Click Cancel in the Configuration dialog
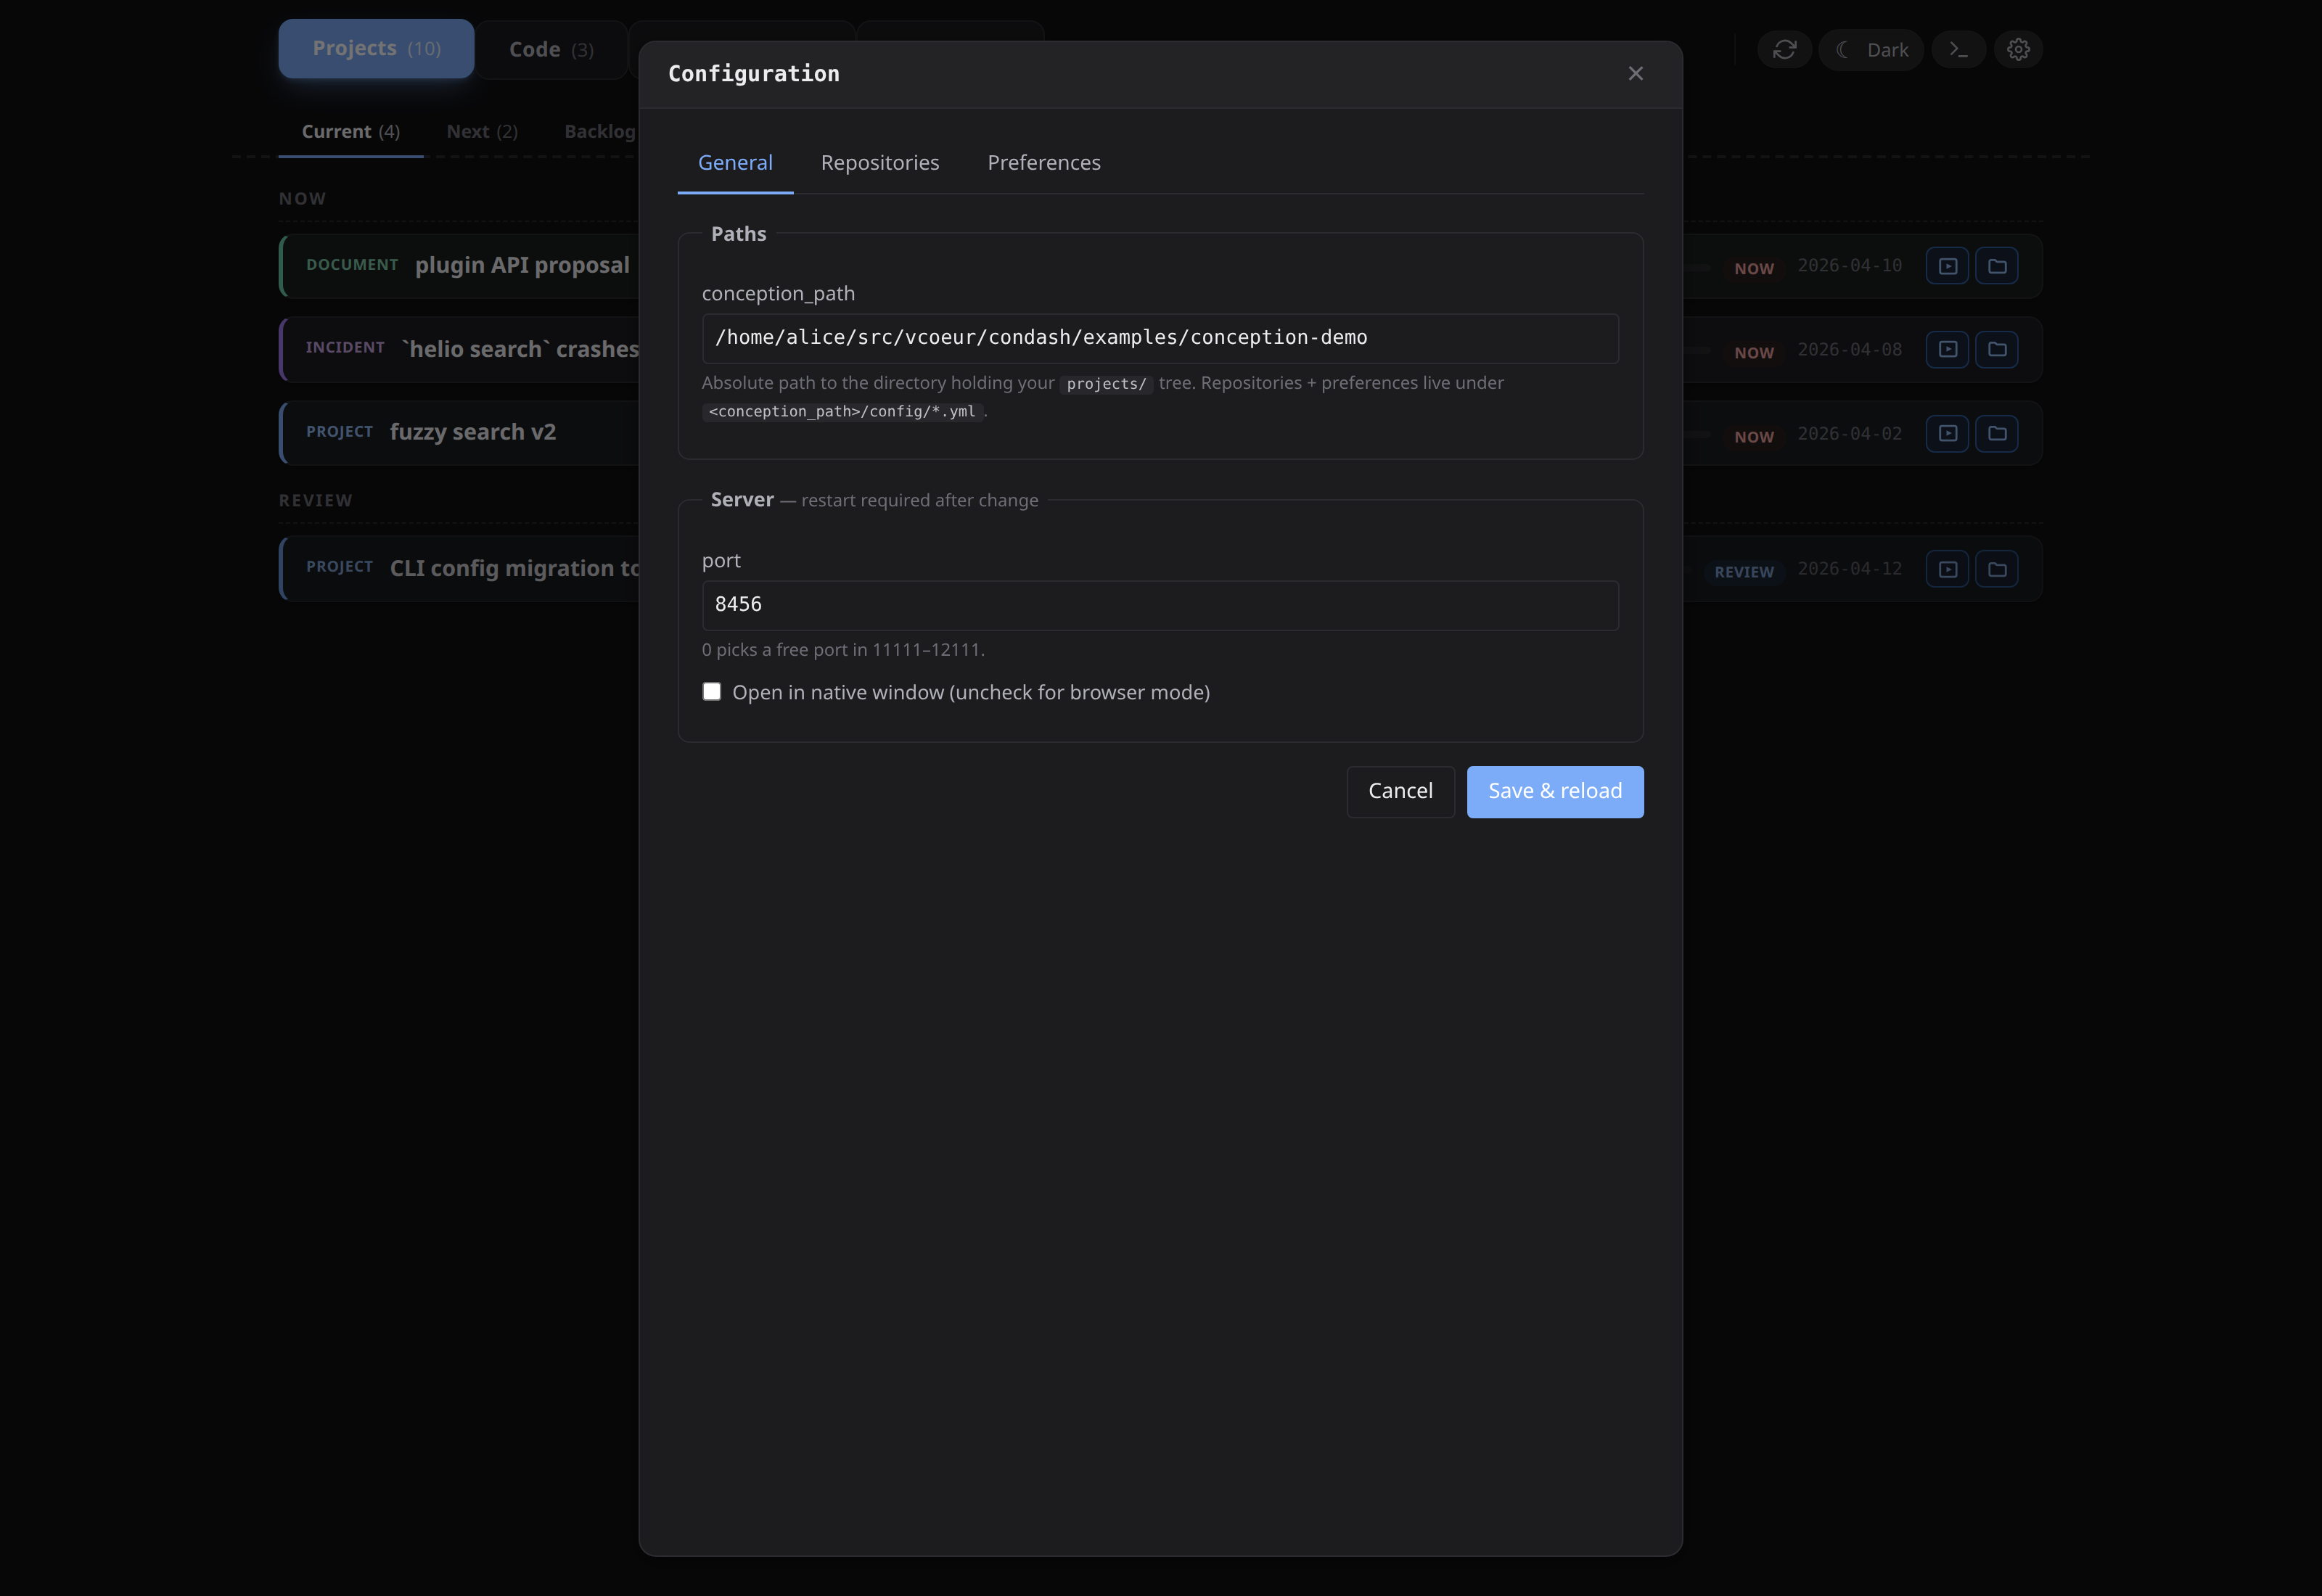The image size is (2322, 1596). tap(1400, 791)
